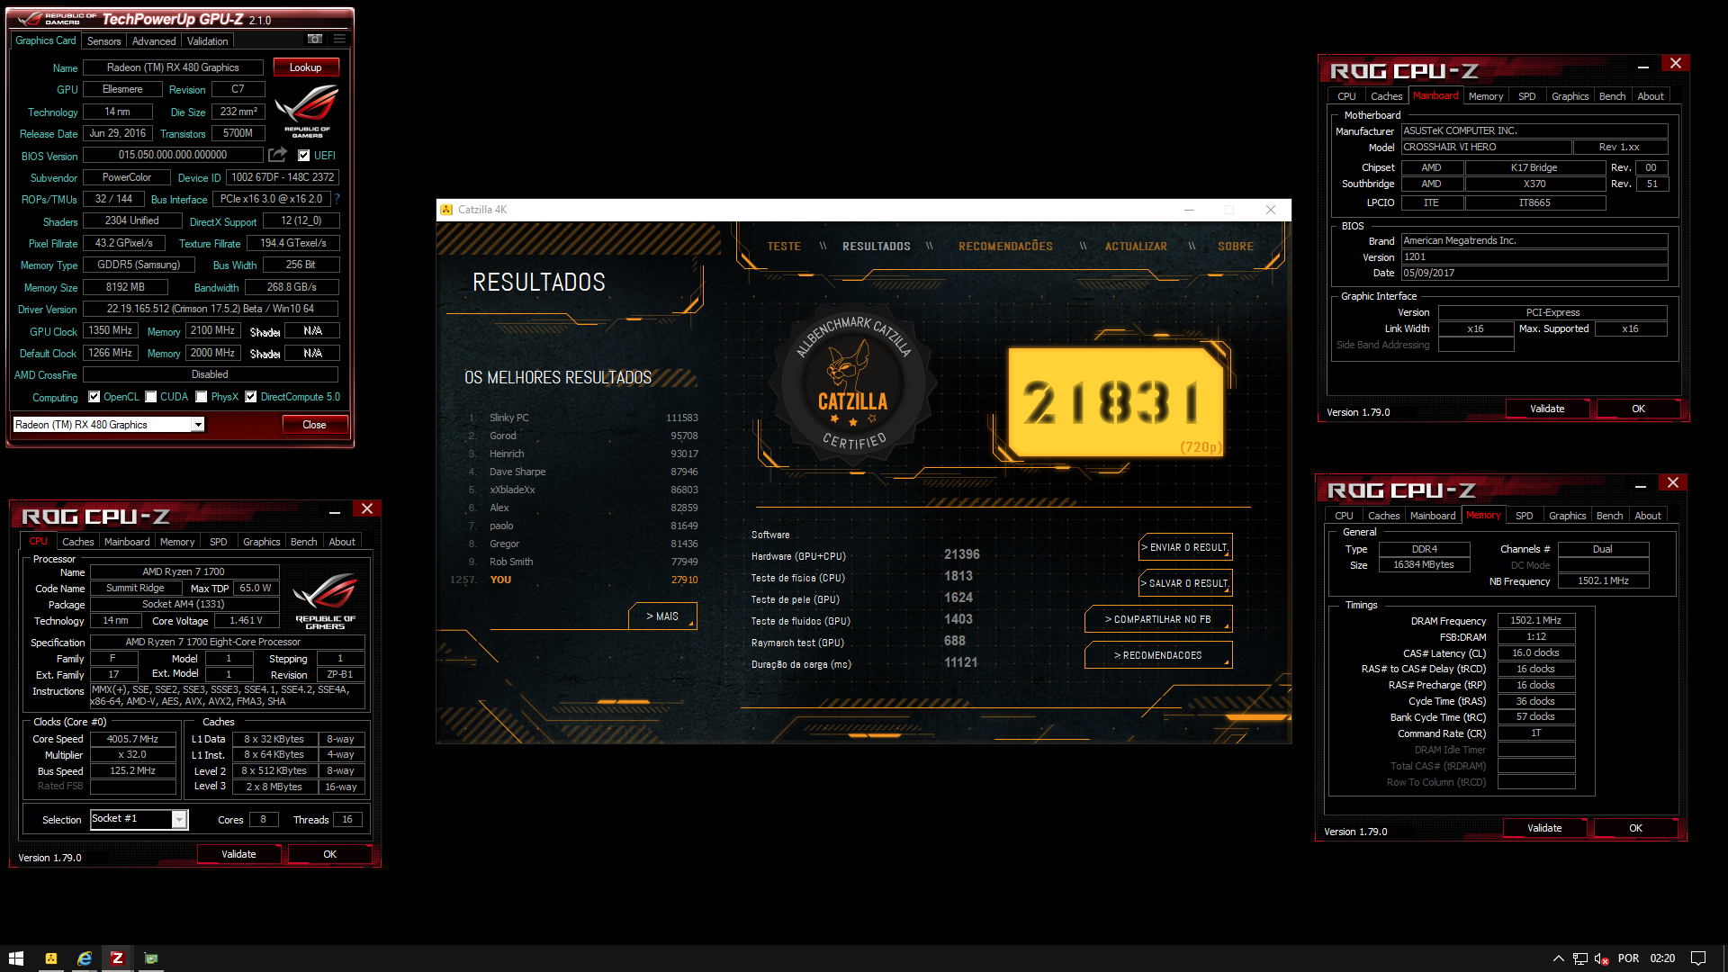Click OK in the CPU-Z Mainboard window
This screenshot has width=1728, height=972.
coord(1638,409)
